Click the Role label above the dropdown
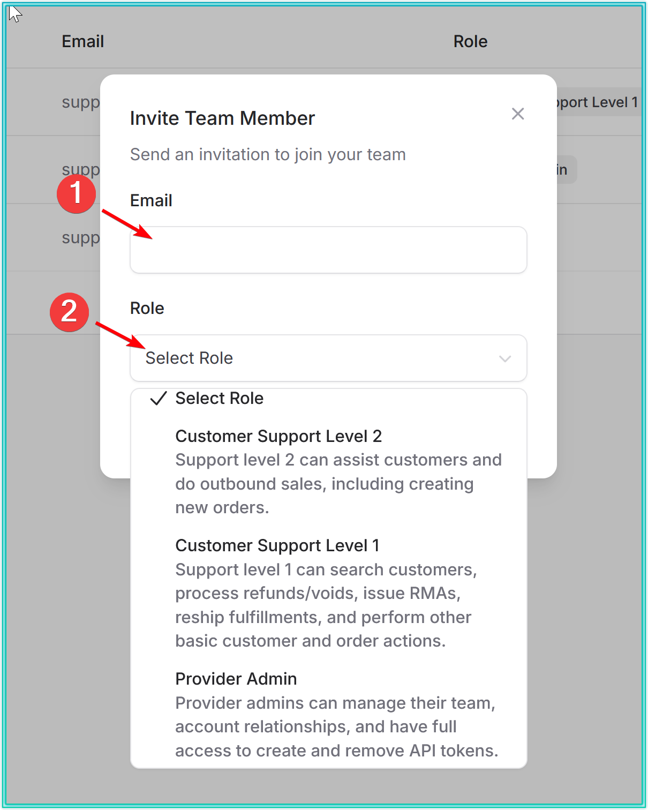The width and height of the screenshot is (648, 810). pos(147,309)
